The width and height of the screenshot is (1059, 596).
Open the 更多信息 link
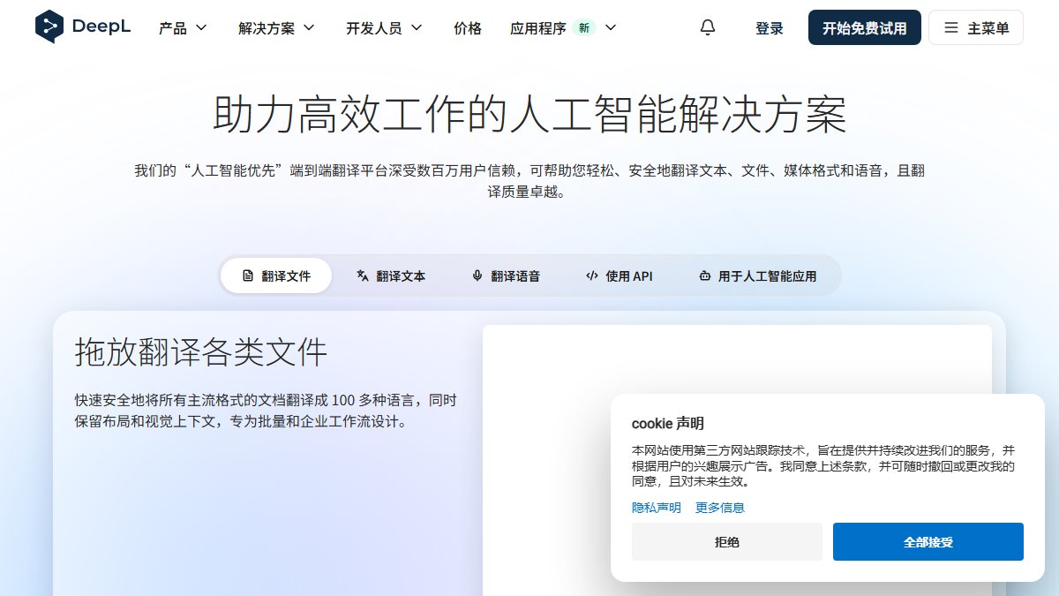(x=720, y=508)
